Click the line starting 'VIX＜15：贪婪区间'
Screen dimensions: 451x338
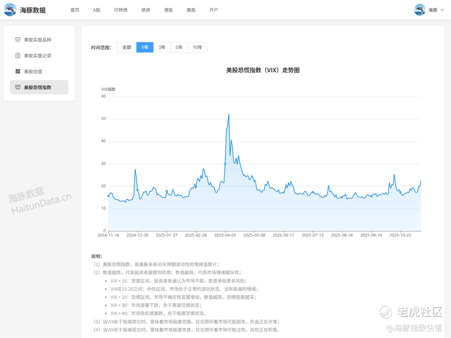point(179,281)
